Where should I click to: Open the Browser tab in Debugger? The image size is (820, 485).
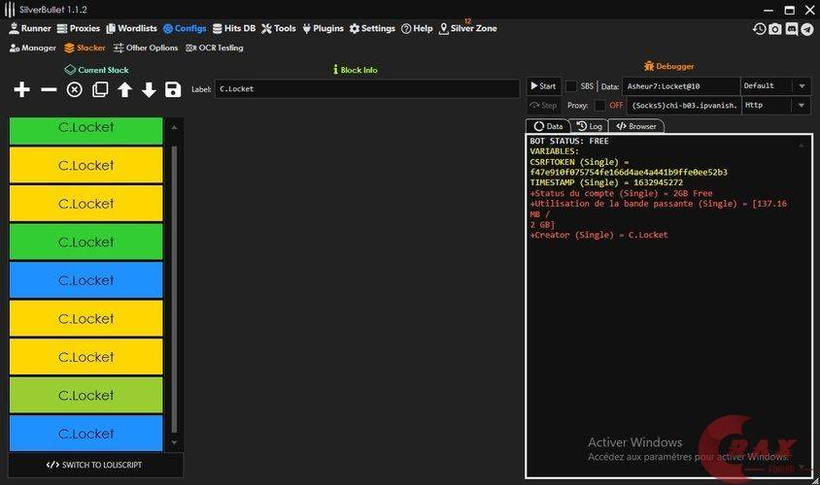point(636,126)
